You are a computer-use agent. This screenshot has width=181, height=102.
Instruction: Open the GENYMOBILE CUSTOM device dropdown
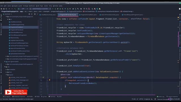40,9
